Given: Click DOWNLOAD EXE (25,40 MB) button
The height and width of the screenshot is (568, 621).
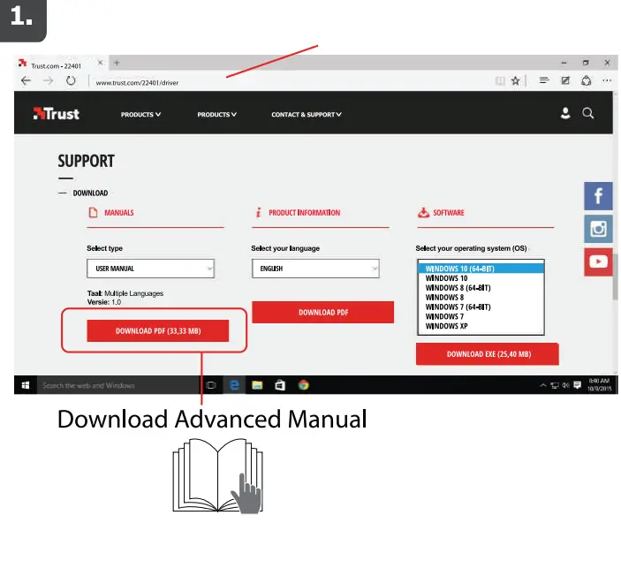Looking at the screenshot, I should 488,354.
